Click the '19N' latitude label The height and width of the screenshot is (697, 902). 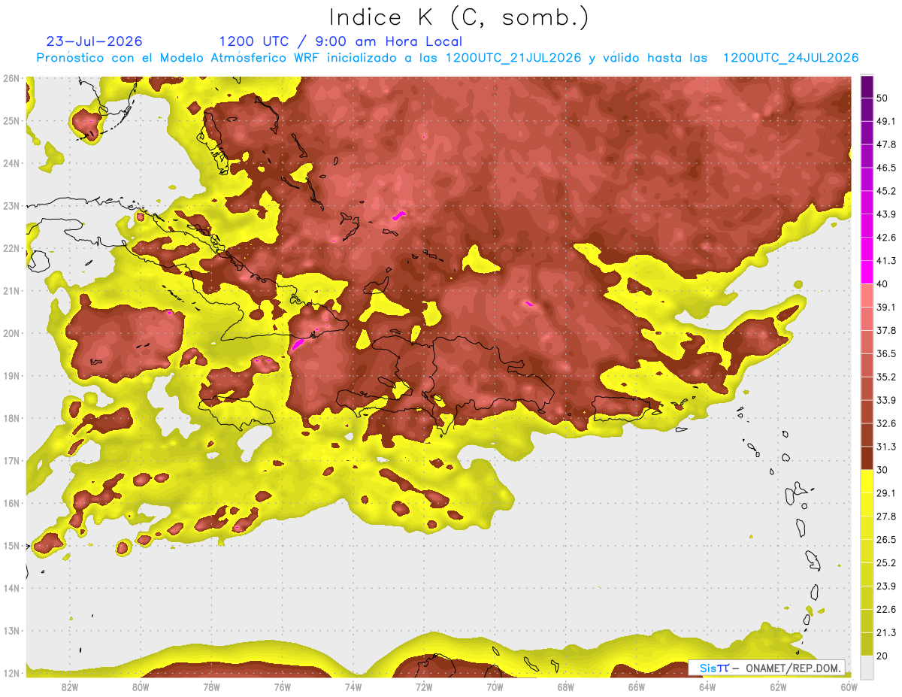[x=11, y=375]
